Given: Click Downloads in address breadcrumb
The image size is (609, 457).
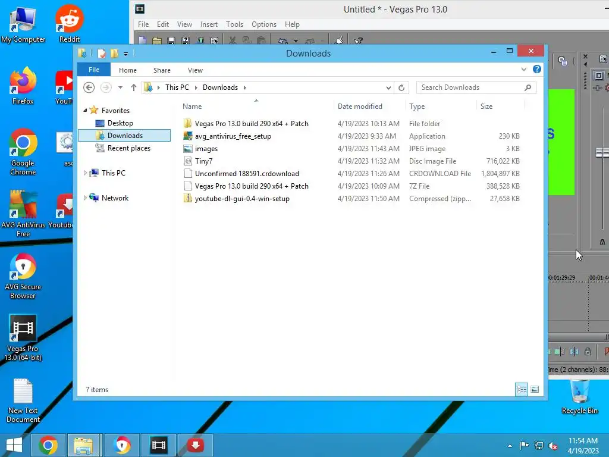Looking at the screenshot, I should coord(220,87).
